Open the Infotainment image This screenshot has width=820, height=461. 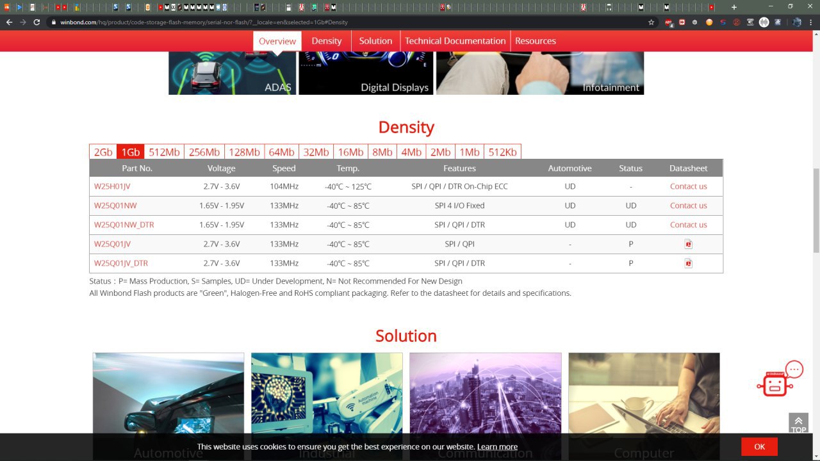540,73
